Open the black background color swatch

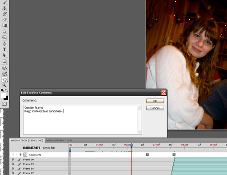point(6,98)
